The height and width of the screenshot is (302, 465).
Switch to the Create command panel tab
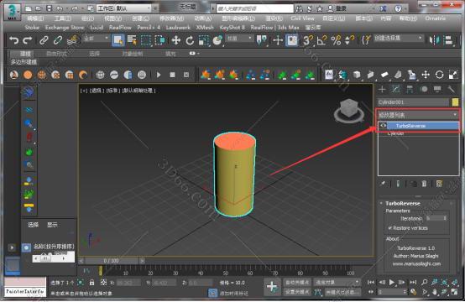pos(382,89)
